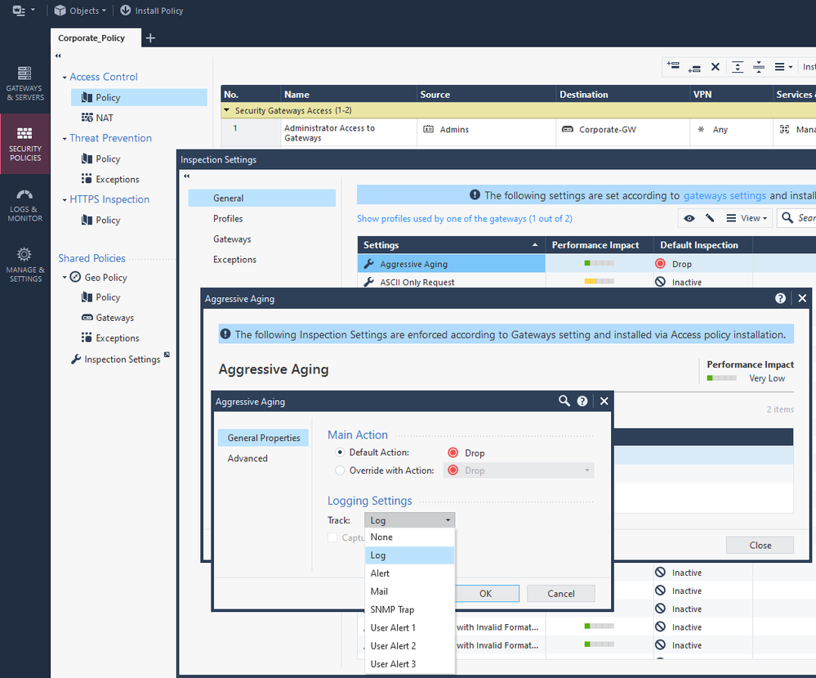Choose Alert option in Track list
Screen dimensions: 816x678
click(380, 573)
